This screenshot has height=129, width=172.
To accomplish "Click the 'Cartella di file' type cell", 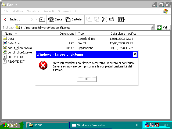I will [x=86, y=39].
